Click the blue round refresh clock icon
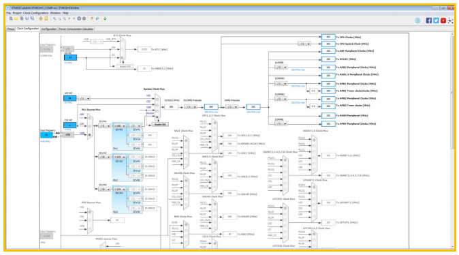459x255 pixels. click(x=79, y=19)
